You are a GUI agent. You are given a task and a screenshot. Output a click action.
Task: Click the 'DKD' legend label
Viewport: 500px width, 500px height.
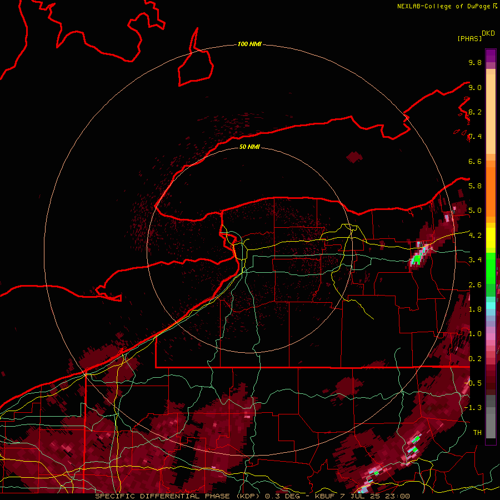[x=488, y=33]
